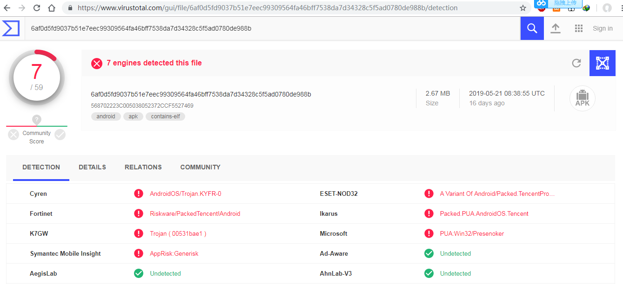
Task: Click the '7 engines detected this file' heading
Action: (x=154, y=63)
